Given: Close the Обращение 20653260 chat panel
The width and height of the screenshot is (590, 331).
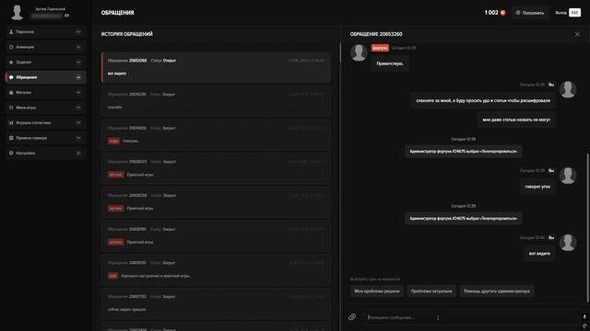Looking at the screenshot, I should (577, 34).
